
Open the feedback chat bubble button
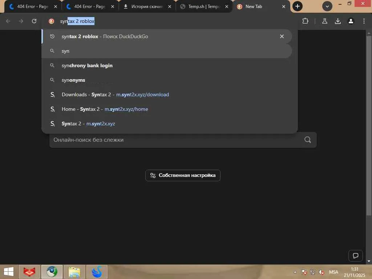[355, 255]
